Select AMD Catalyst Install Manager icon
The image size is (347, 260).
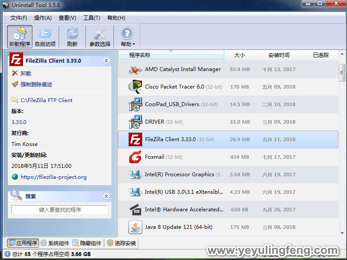(x=135, y=69)
